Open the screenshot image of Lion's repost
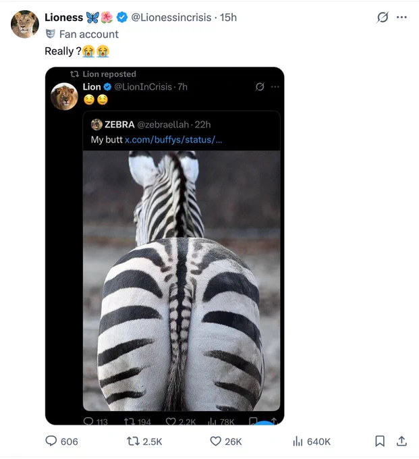419x459 pixels. (x=165, y=246)
